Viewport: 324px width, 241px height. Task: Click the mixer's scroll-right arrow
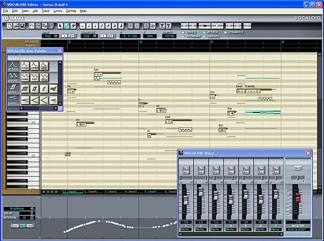tap(281, 234)
